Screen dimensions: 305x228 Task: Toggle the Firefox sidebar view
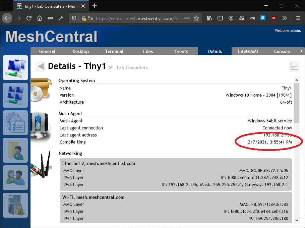(220, 18)
